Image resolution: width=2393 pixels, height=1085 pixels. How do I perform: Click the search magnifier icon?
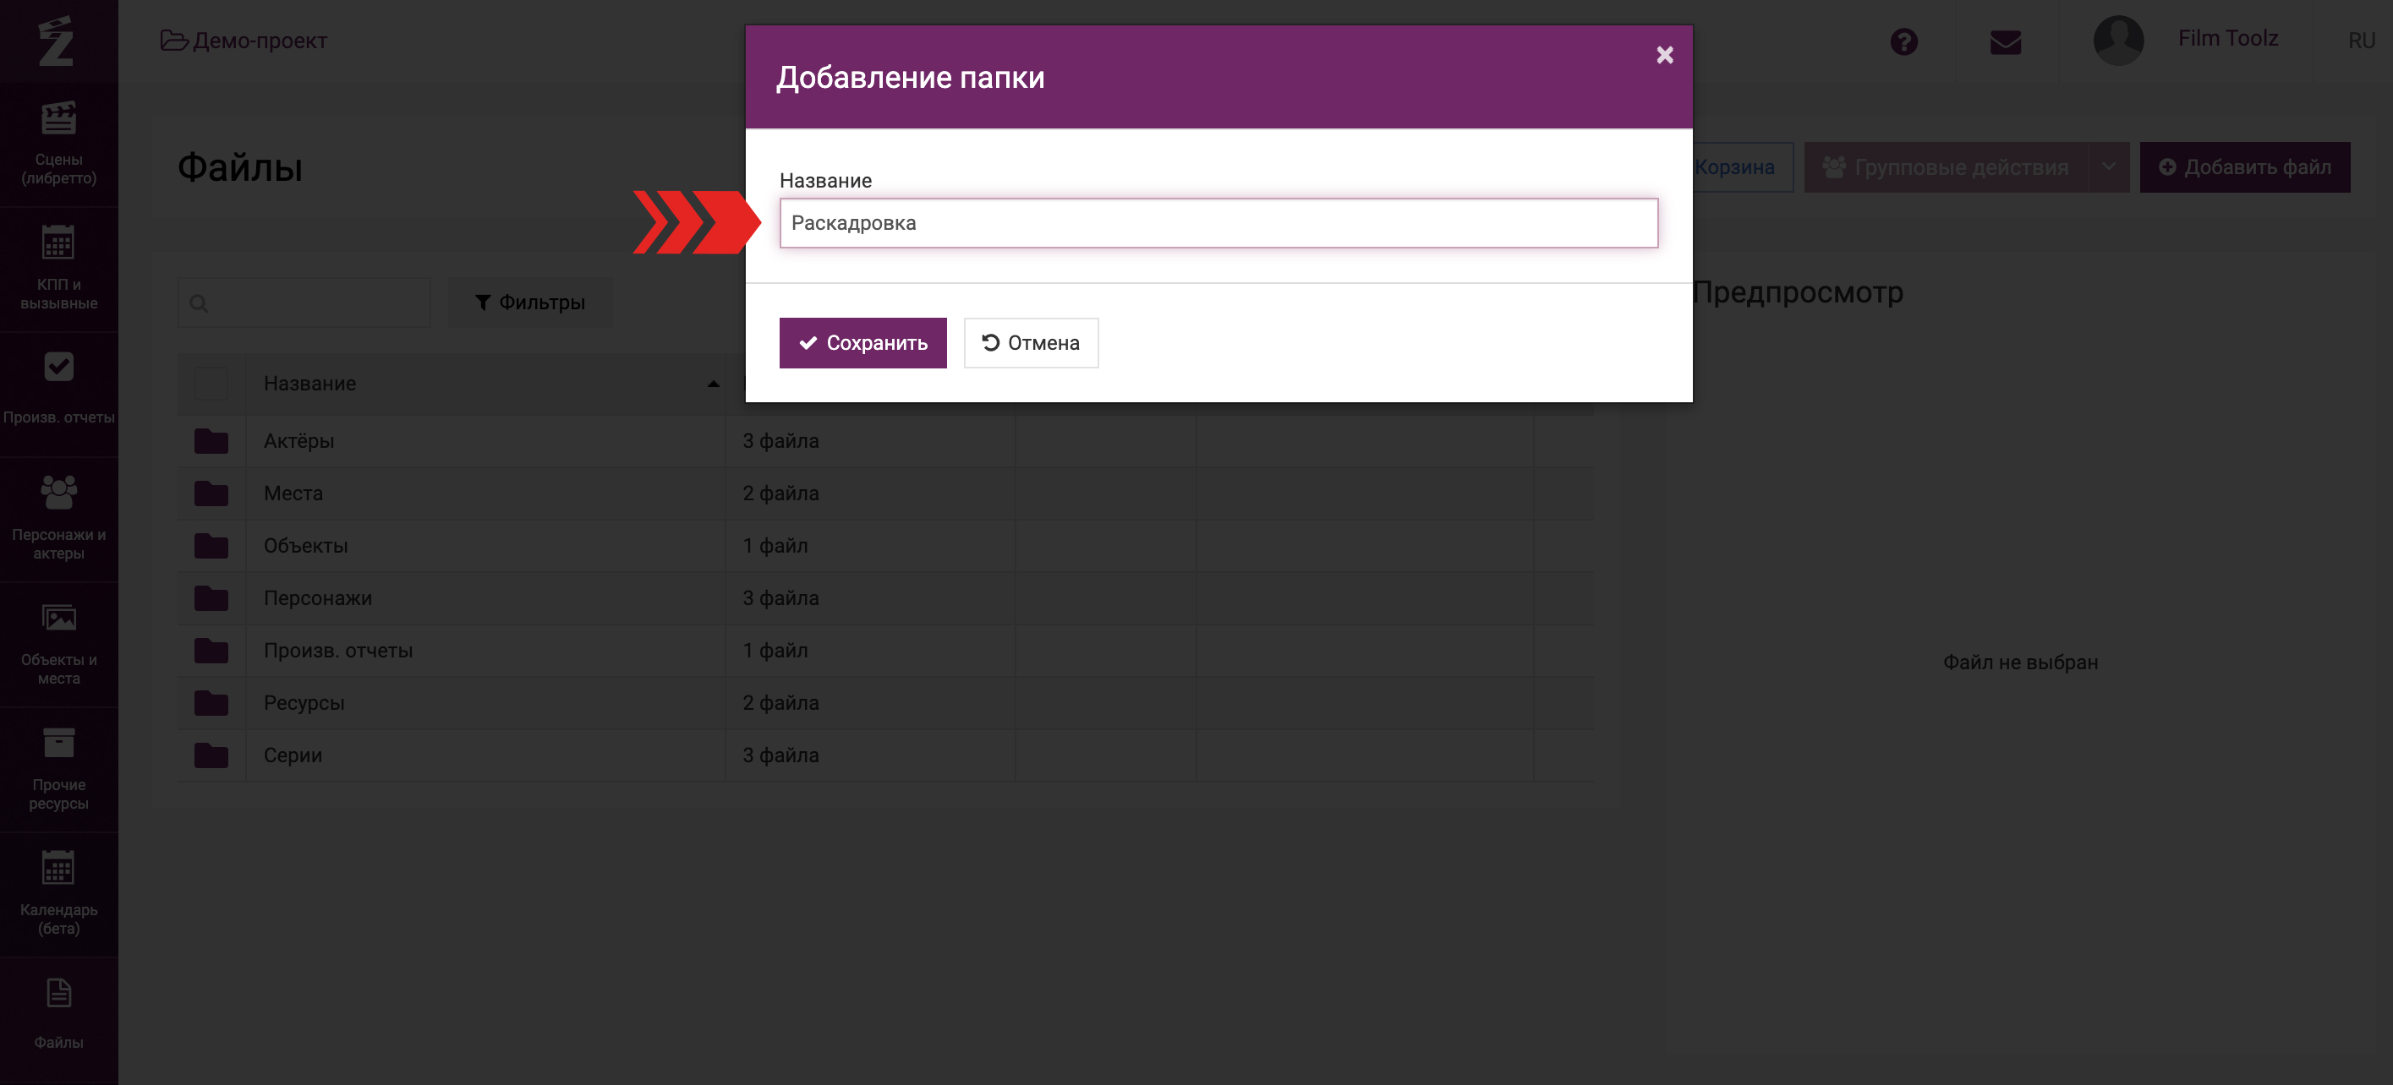pyautogui.click(x=199, y=303)
